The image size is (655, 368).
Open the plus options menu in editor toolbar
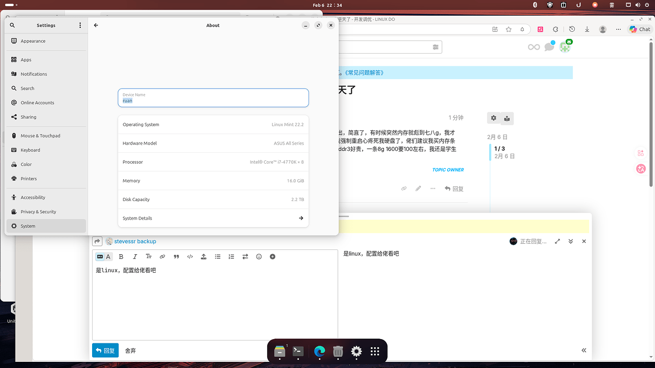(x=272, y=257)
